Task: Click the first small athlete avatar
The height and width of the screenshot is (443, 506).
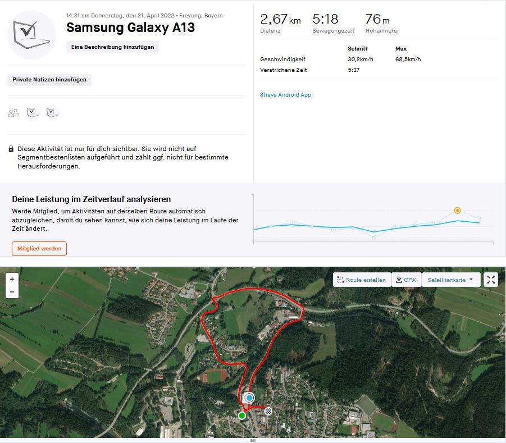Action: (33, 113)
